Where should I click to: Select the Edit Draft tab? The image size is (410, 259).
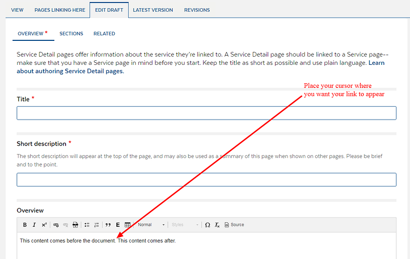pyautogui.click(x=109, y=10)
